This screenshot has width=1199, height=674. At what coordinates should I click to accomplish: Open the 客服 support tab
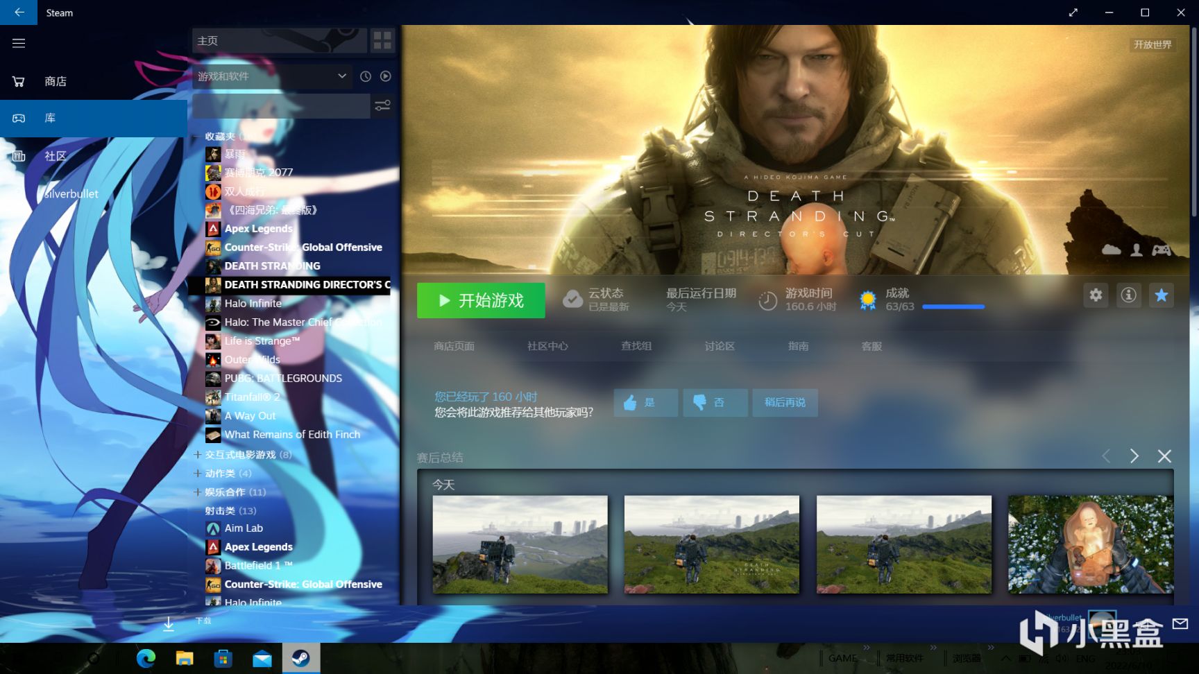click(x=871, y=346)
